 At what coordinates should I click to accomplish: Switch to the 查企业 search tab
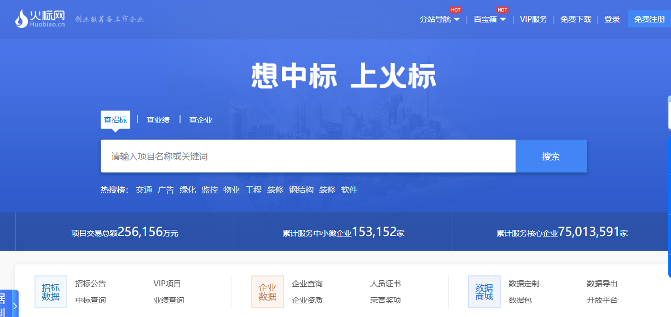point(201,120)
